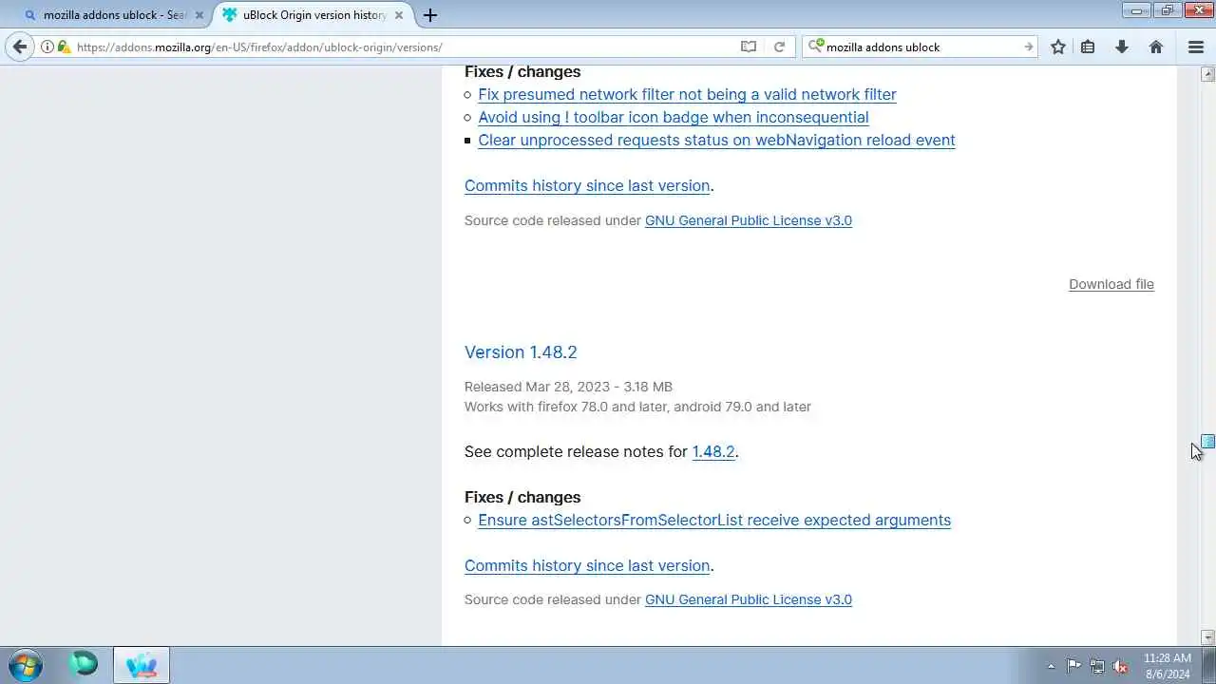Image resolution: width=1216 pixels, height=684 pixels.
Task: Open site information info icon
Action: (x=47, y=47)
